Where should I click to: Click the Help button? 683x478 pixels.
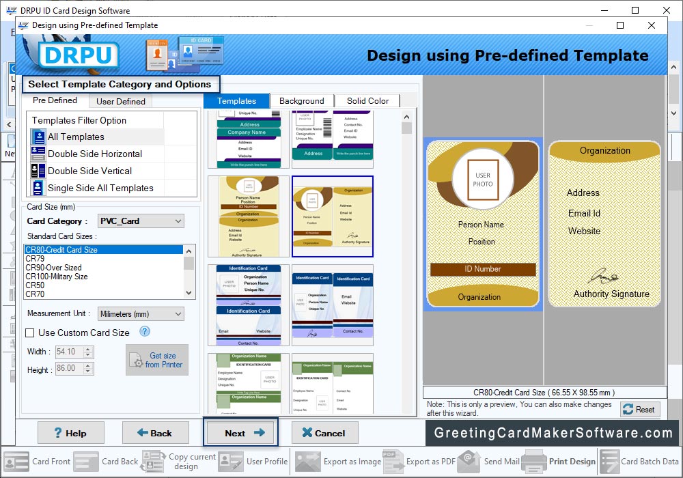70,433
